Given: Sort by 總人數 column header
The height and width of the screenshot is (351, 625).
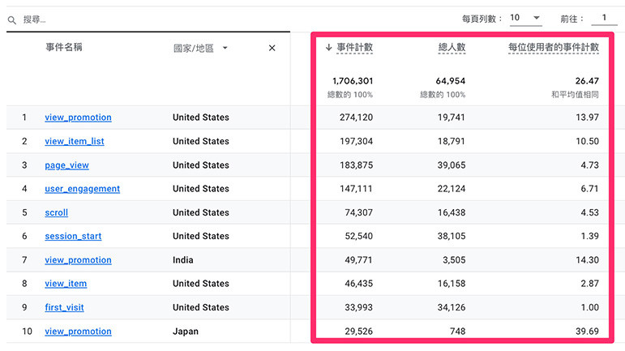Looking at the screenshot, I should (452, 48).
